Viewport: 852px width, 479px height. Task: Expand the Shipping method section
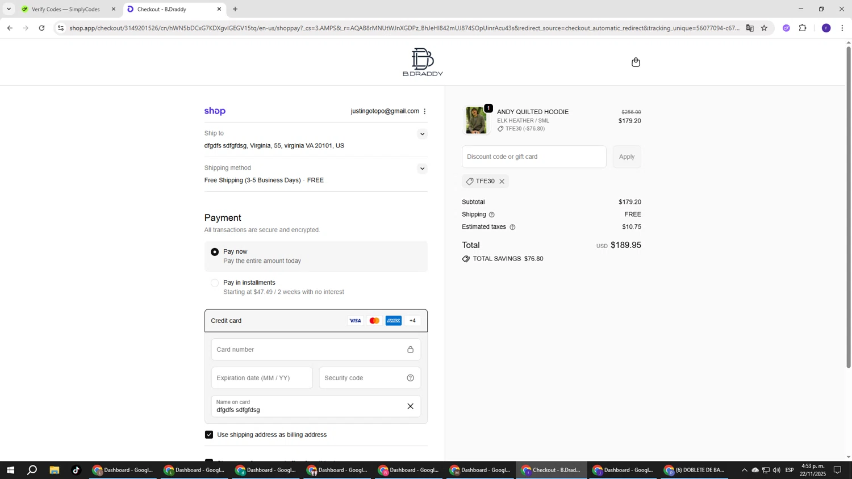[x=422, y=169]
